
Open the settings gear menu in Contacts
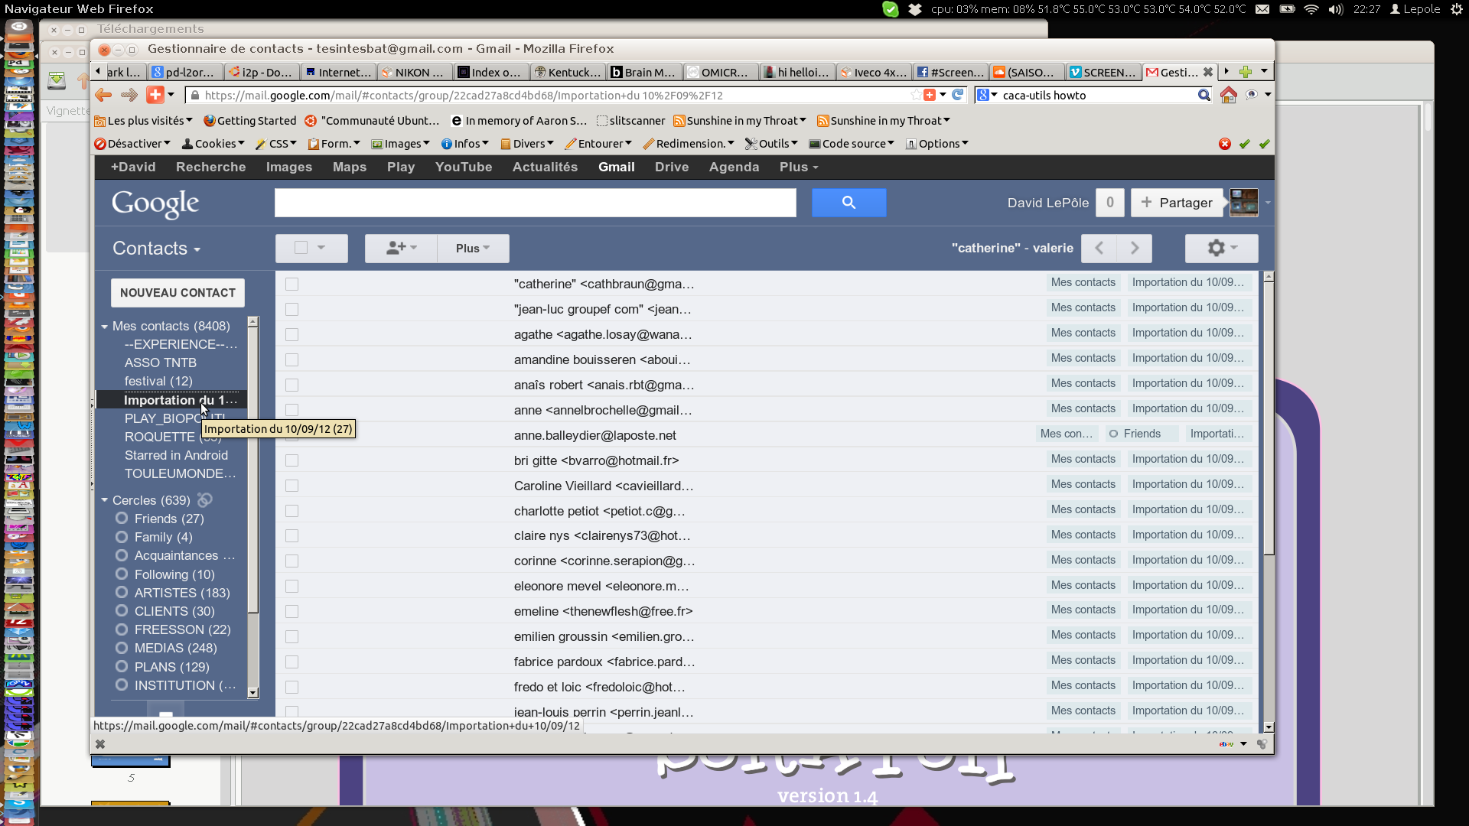pos(1221,248)
